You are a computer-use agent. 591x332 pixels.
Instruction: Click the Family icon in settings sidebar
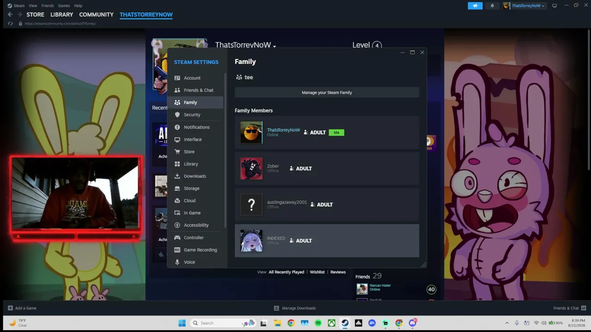pos(177,102)
